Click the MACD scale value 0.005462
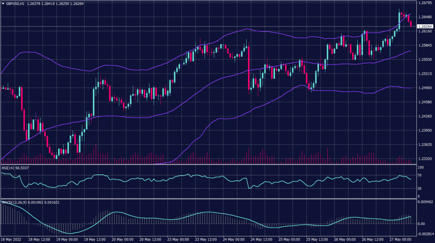 (425, 202)
